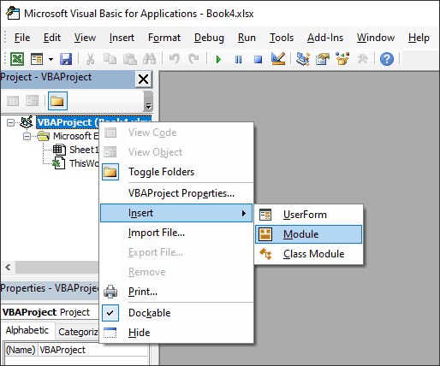Screen dimensions: 440x366
Task: Open VBAProject Project object dropdown in Properties
Action: (x=51, y=312)
